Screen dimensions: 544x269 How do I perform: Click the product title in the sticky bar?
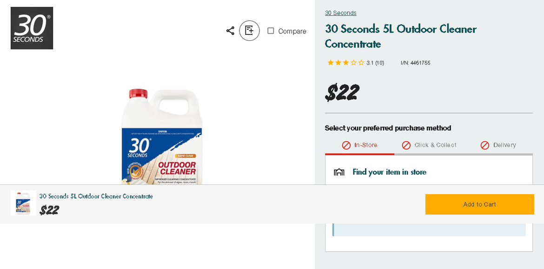coord(95,196)
